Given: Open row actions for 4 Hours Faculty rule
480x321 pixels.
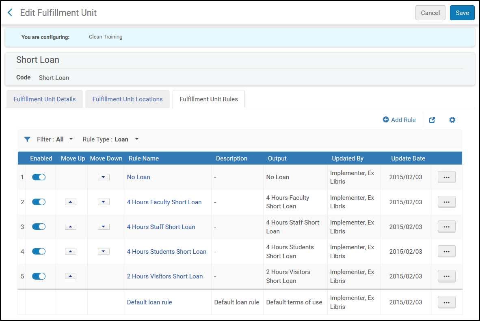Looking at the screenshot, I should pos(446,202).
